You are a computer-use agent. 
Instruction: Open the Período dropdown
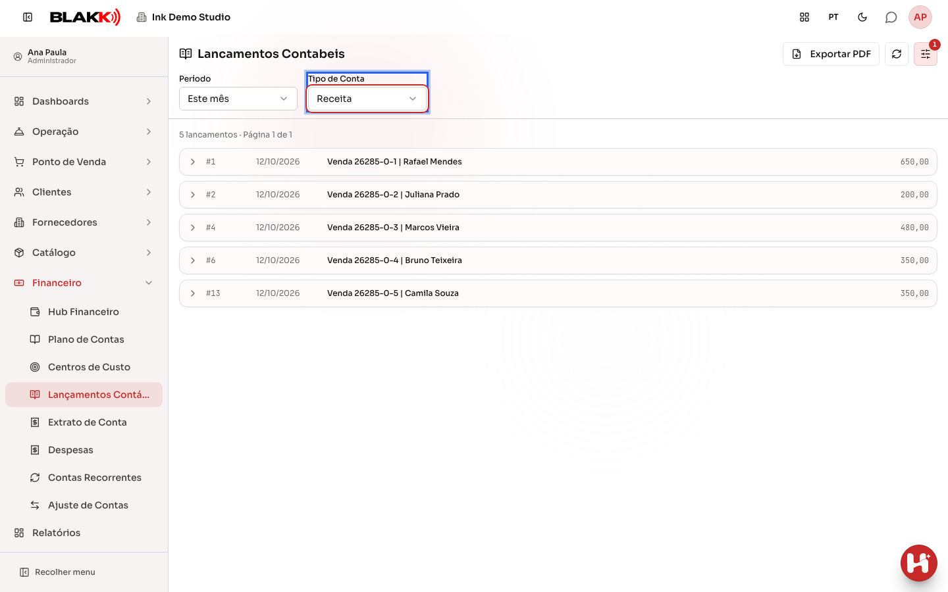tap(238, 99)
